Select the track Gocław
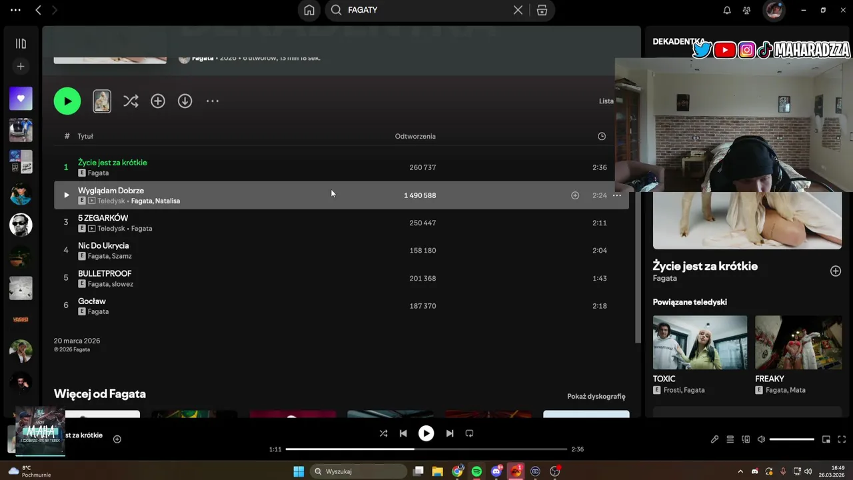This screenshot has width=853, height=480. point(92,301)
